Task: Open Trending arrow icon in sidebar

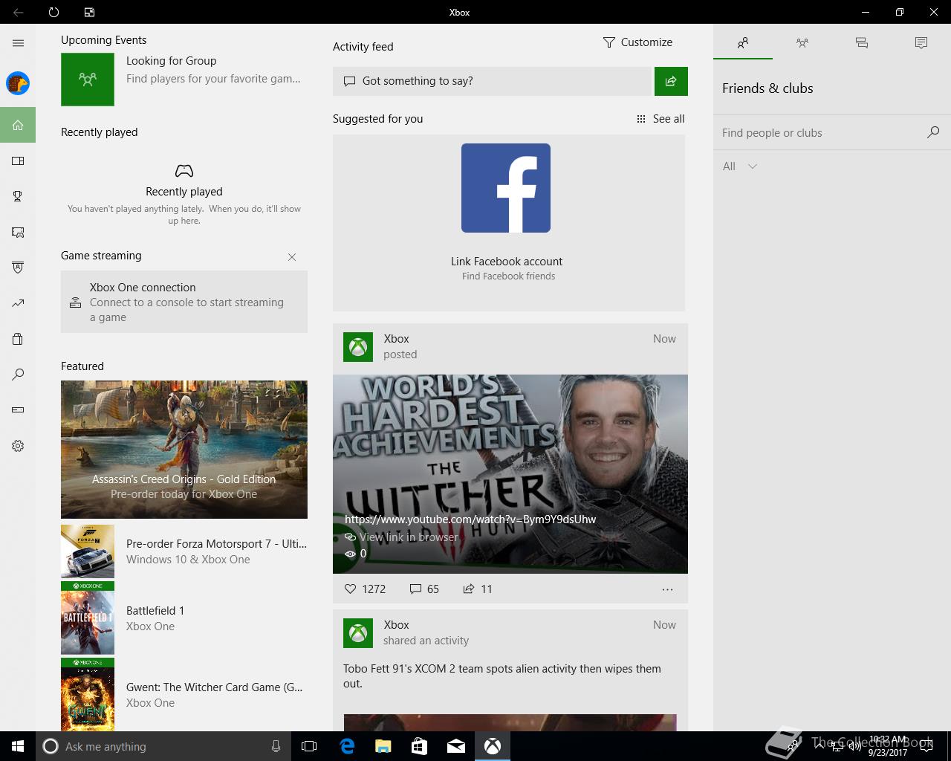Action: coord(18,303)
